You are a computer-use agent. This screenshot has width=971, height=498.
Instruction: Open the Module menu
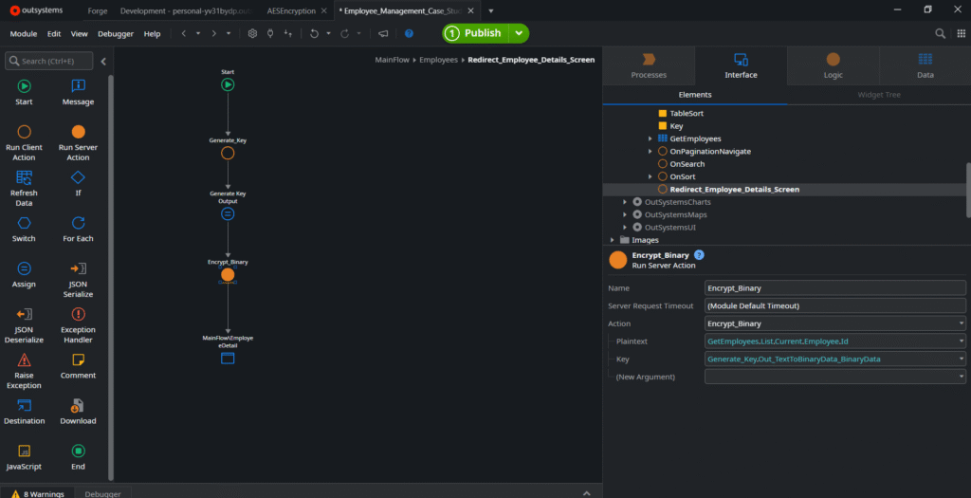tap(24, 34)
